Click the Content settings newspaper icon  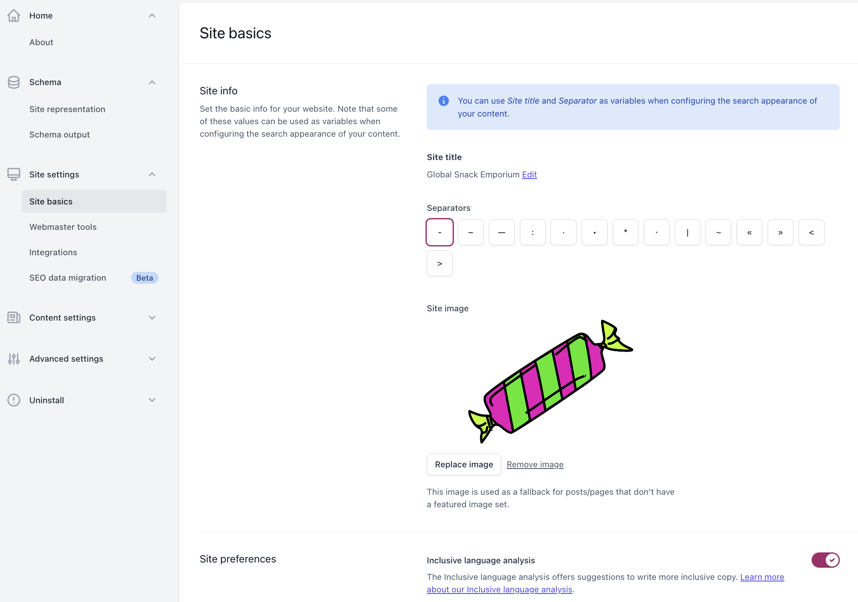pyautogui.click(x=14, y=318)
